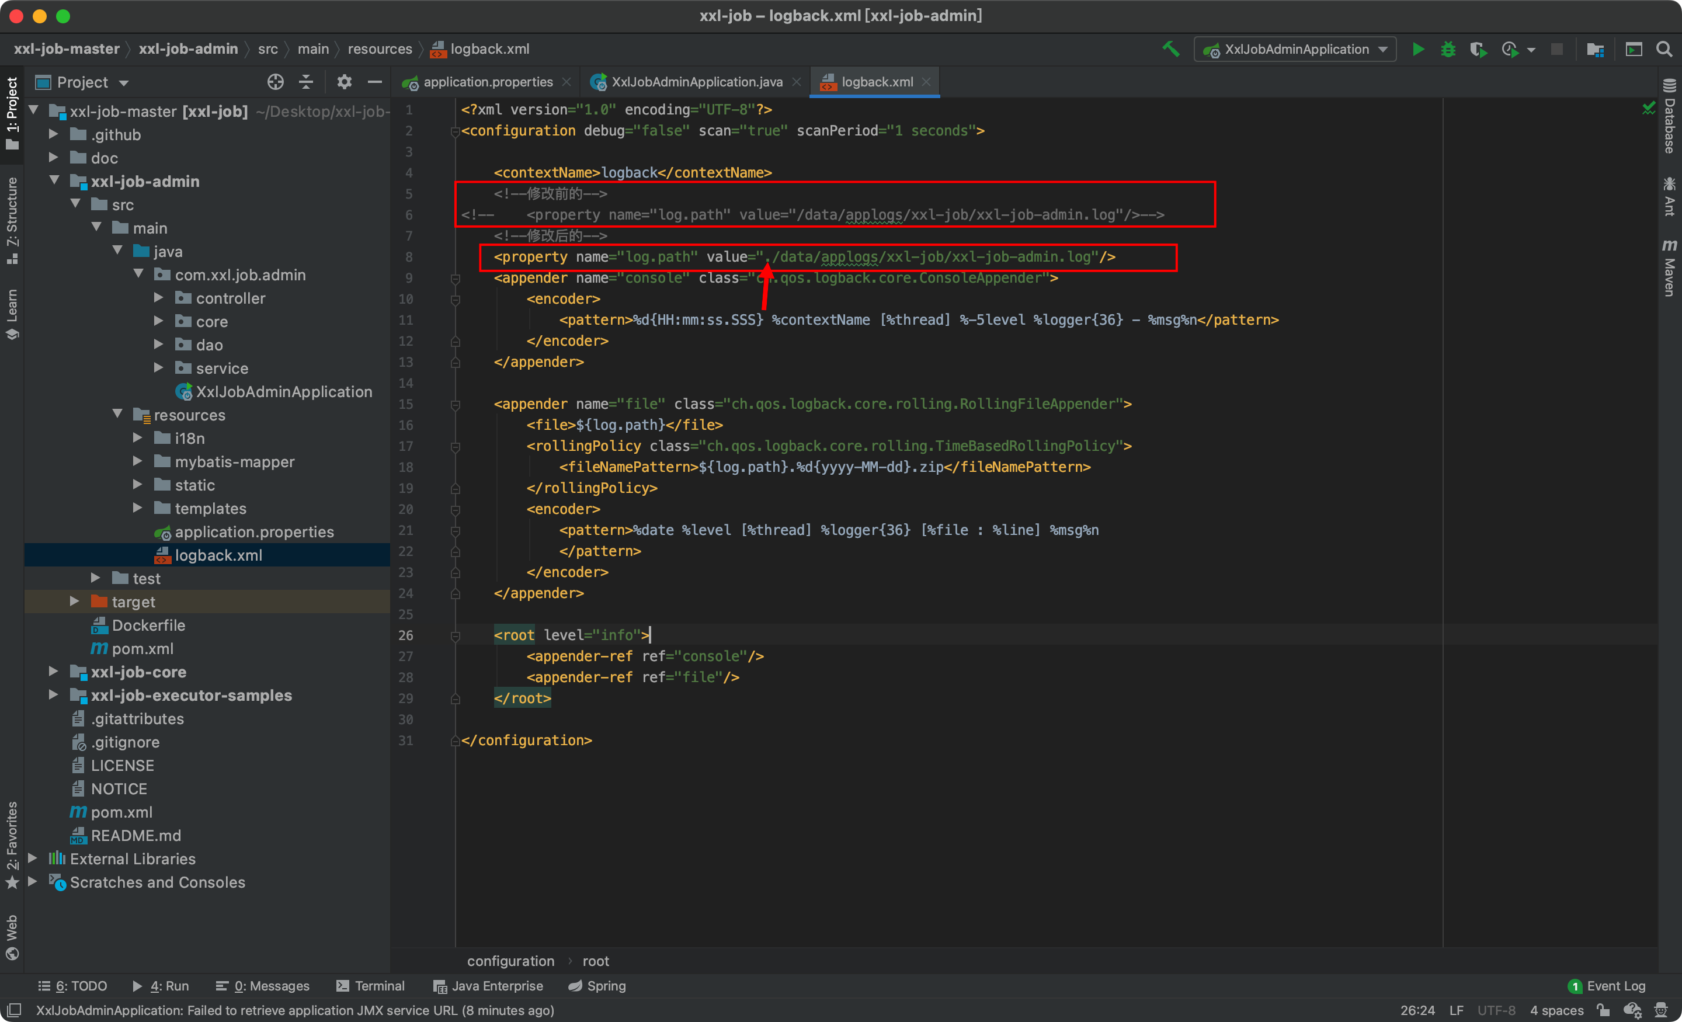The width and height of the screenshot is (1682, 1022).
Task: Fold the configuration tag on line 2
Action: (456, 131)
